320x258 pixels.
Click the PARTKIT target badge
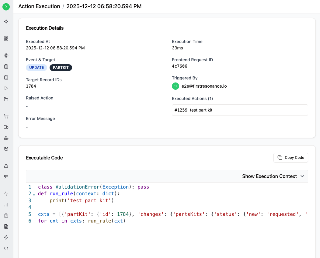pyautogui.click(x=61, y=68)
